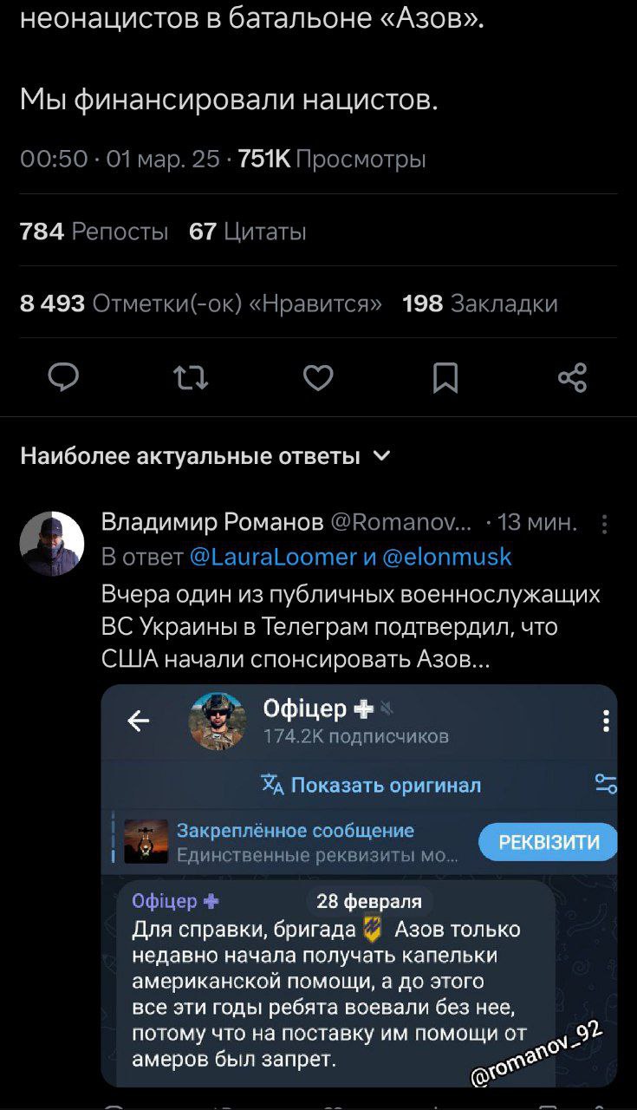This screenshot has height=1110, width=637.
Task: Open three-dot menu on Romanov's reply
Action: tap(604, 523)
